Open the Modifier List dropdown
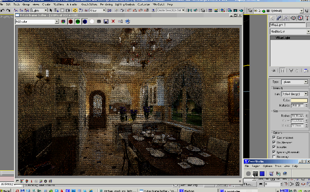310x192 pixels. tap(290, 31)
